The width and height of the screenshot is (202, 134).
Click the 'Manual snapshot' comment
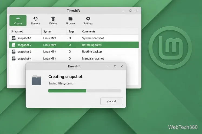coord(93,58)
